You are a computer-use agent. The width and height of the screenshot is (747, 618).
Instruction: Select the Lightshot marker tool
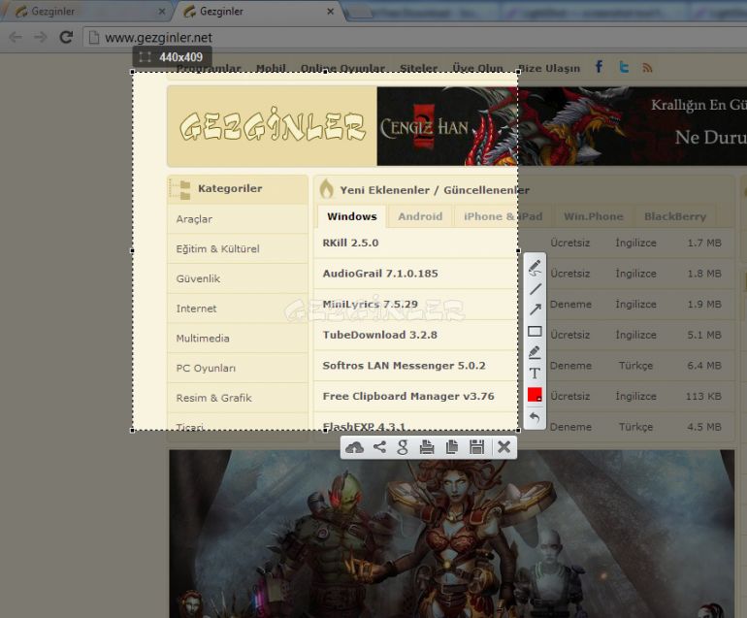[535, 352]
